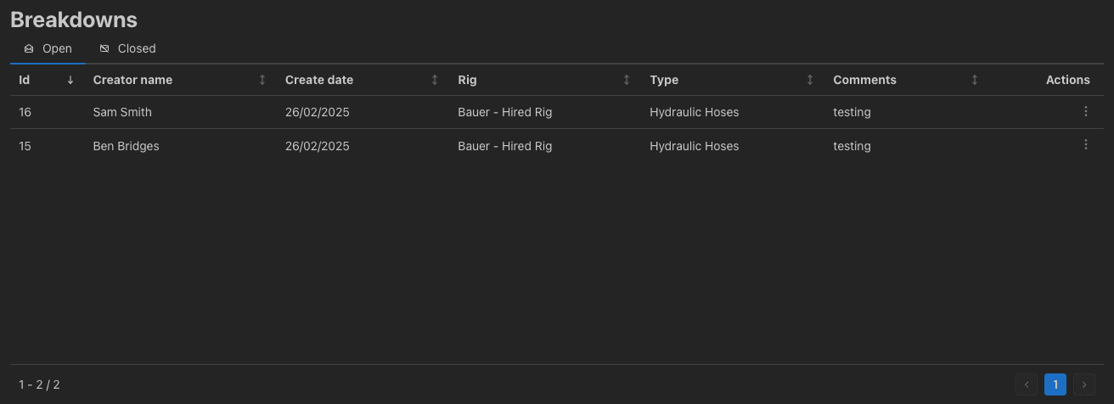This screenshot has width=1114, height=404.
Task: Go to previous page arrow
Action: [x=1027, y=384]
